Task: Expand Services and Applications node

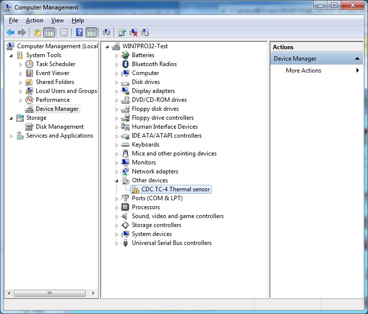Action: pos(11,136)
